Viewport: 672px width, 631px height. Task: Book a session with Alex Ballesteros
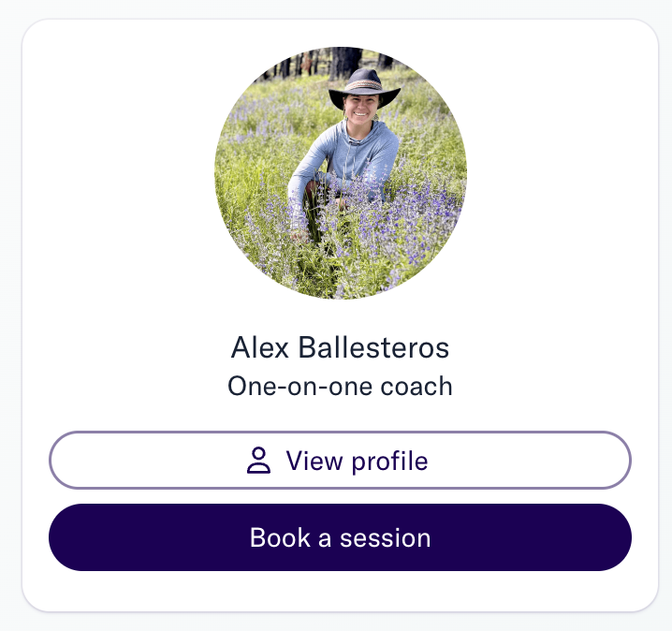tap(340, 537)
